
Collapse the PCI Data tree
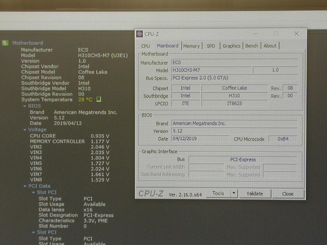26,186
